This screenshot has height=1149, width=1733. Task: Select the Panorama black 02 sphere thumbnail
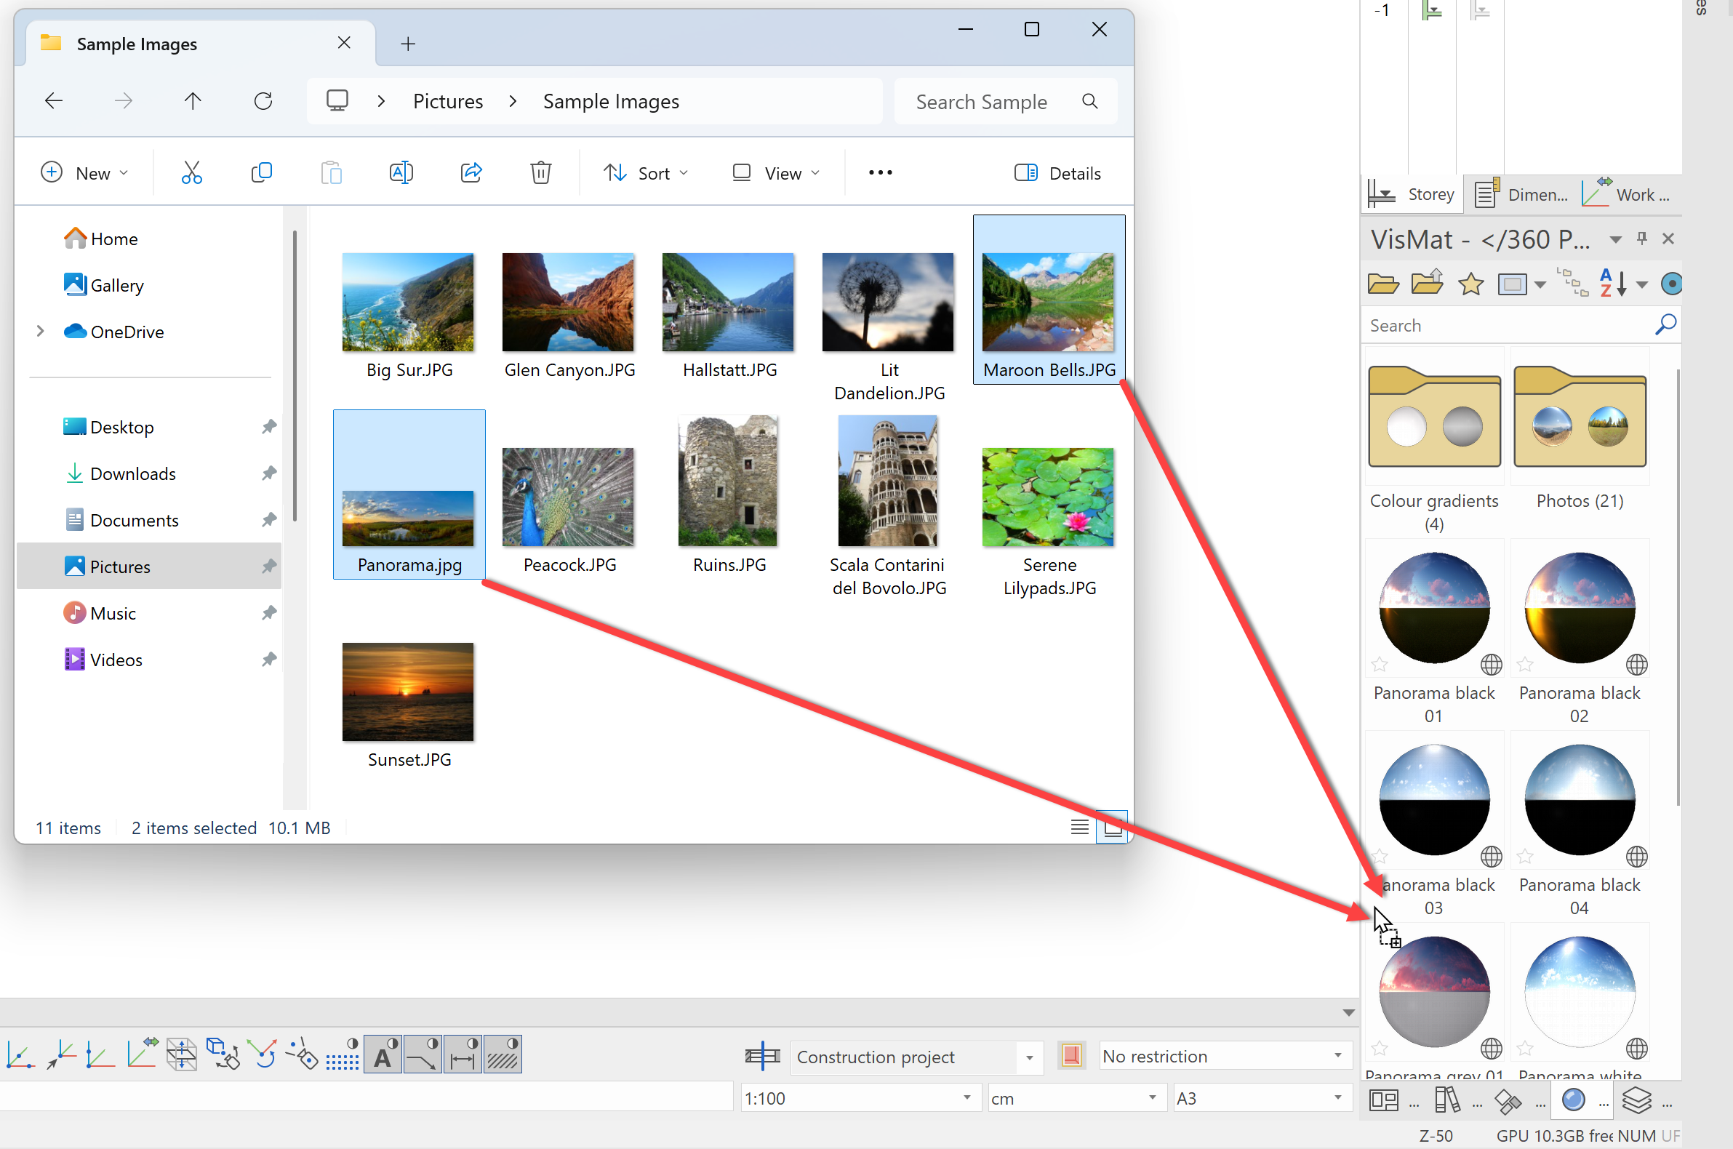[x=1579, y=608]
